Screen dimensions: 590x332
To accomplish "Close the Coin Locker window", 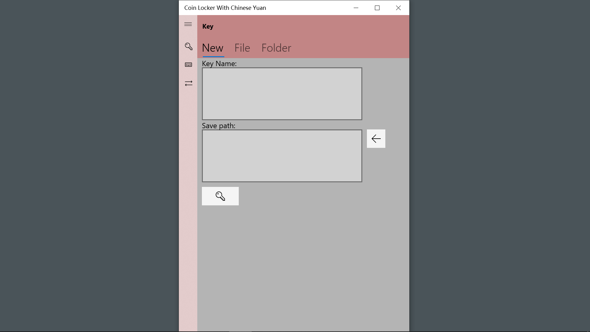I will [x=398, y=8].
